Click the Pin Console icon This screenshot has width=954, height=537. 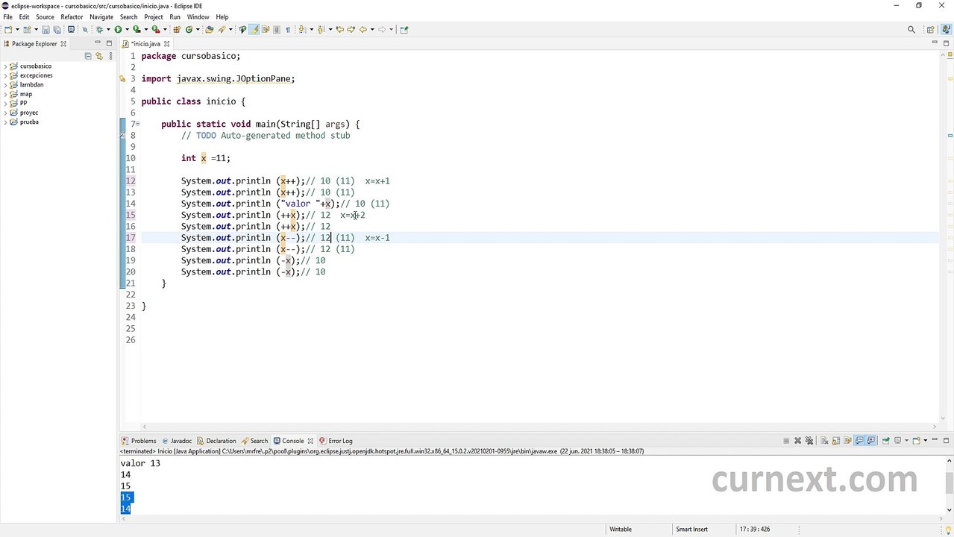click(886, 441)
